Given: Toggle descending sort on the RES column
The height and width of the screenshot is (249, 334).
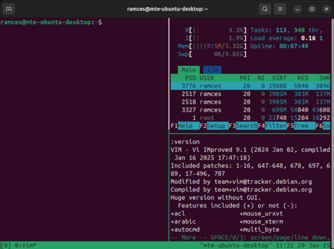Looking at the screenshot, I should click(x=303, y=78).
